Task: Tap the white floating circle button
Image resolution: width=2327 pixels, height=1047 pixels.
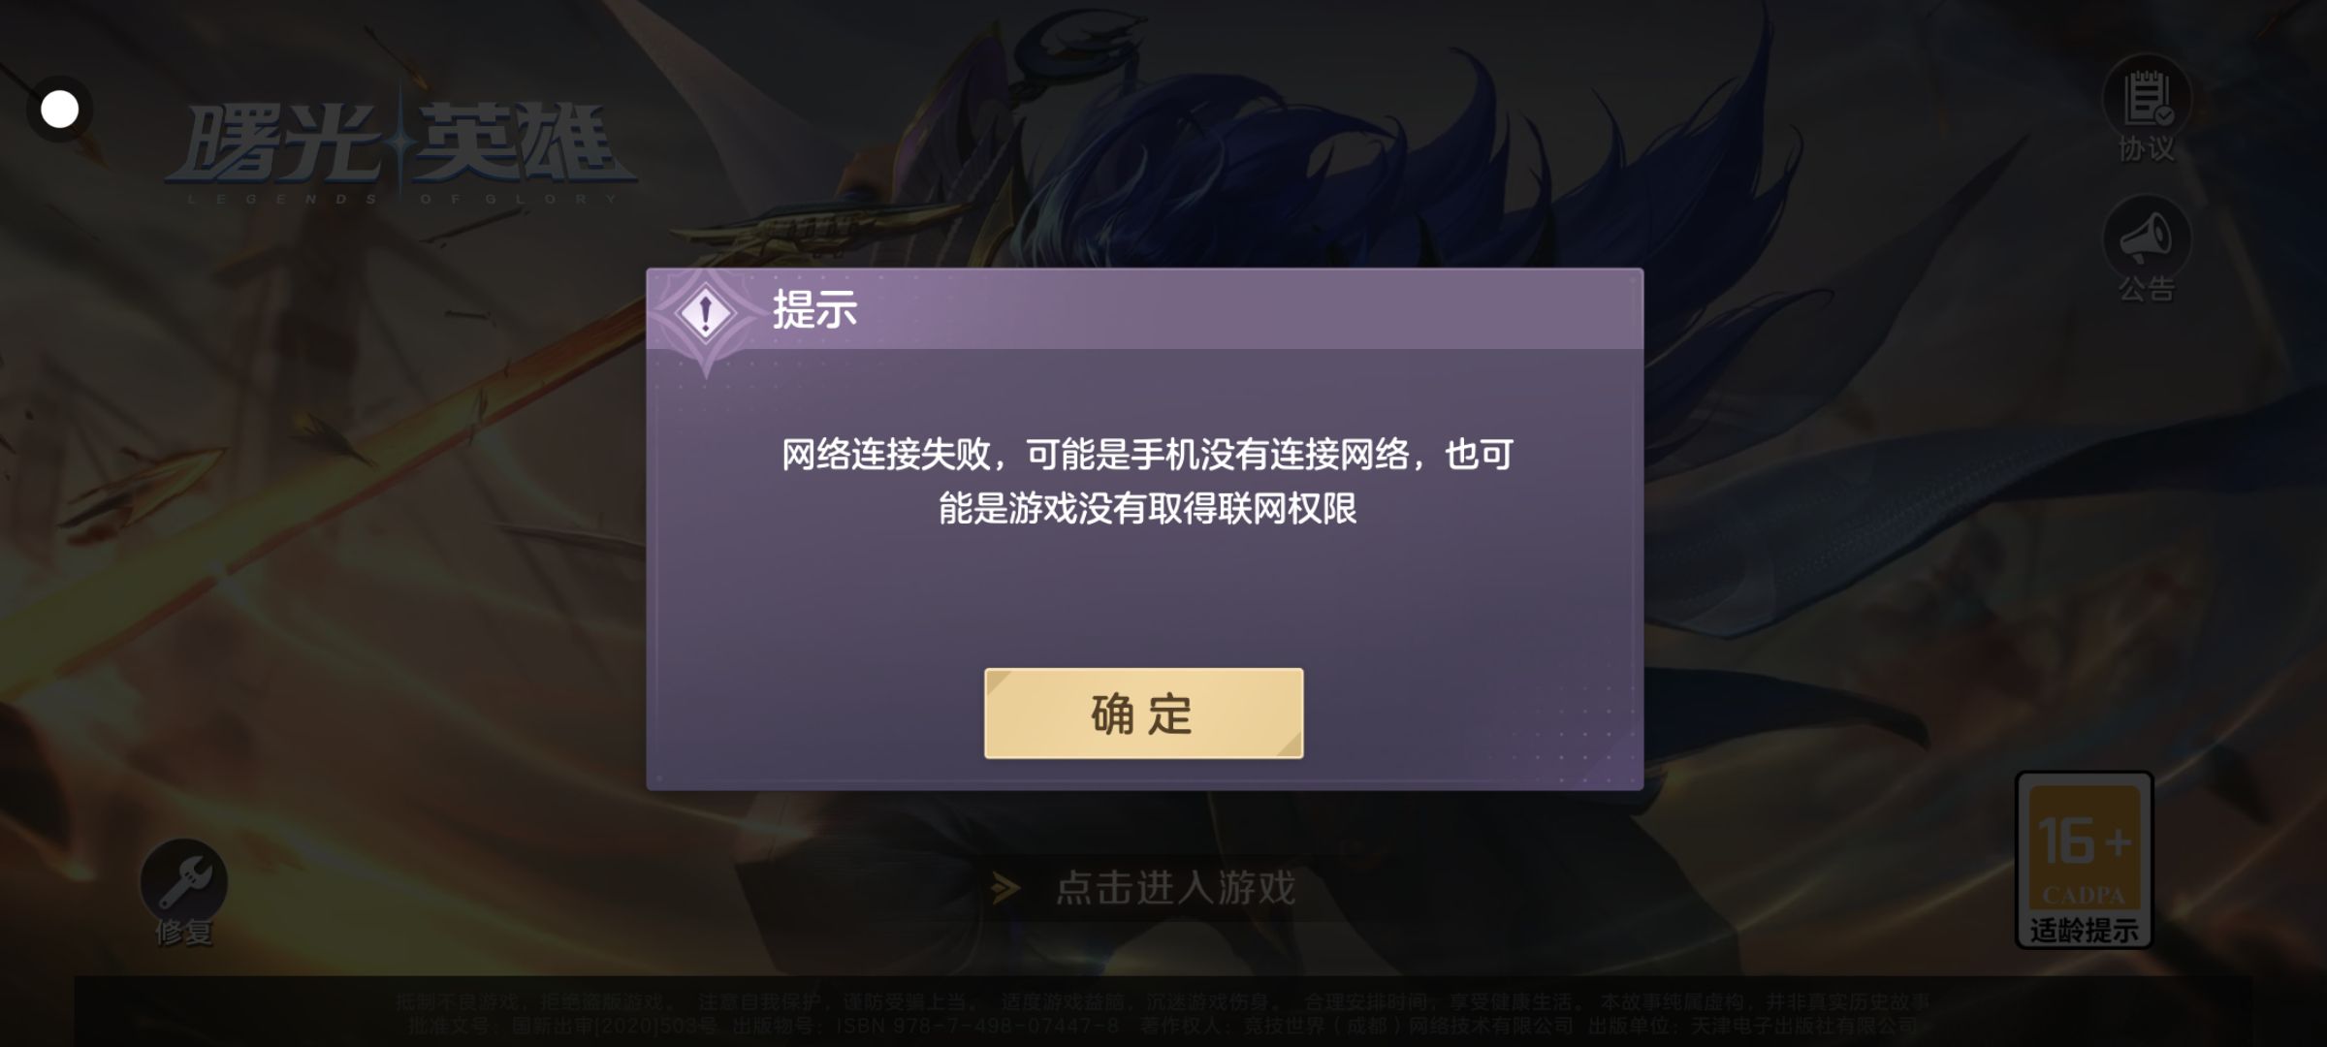Action: (x=59, y=109)
